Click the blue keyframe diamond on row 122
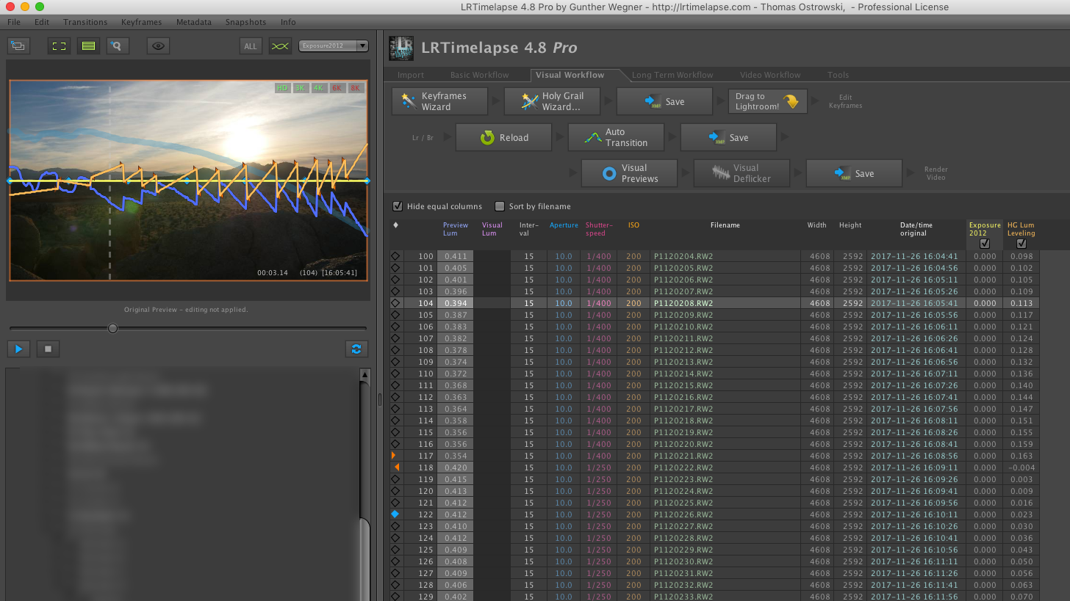The width and height of the screenshot is (1070, 601). [395, 514]
